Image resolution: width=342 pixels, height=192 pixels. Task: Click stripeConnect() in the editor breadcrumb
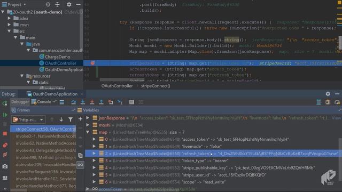click(x=156, y=86)
